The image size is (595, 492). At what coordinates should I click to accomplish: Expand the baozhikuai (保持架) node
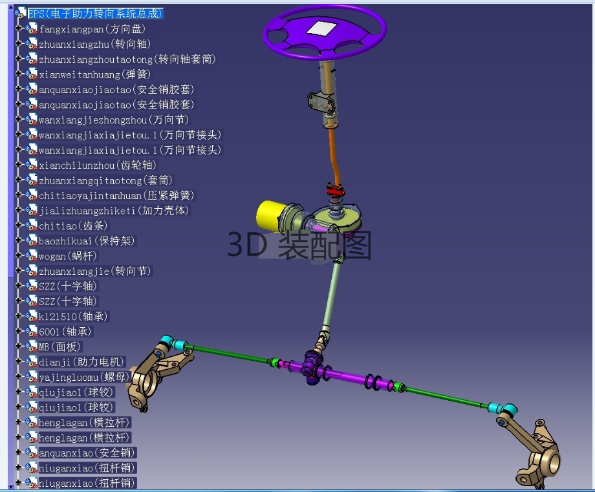click(x=18, y=240)
